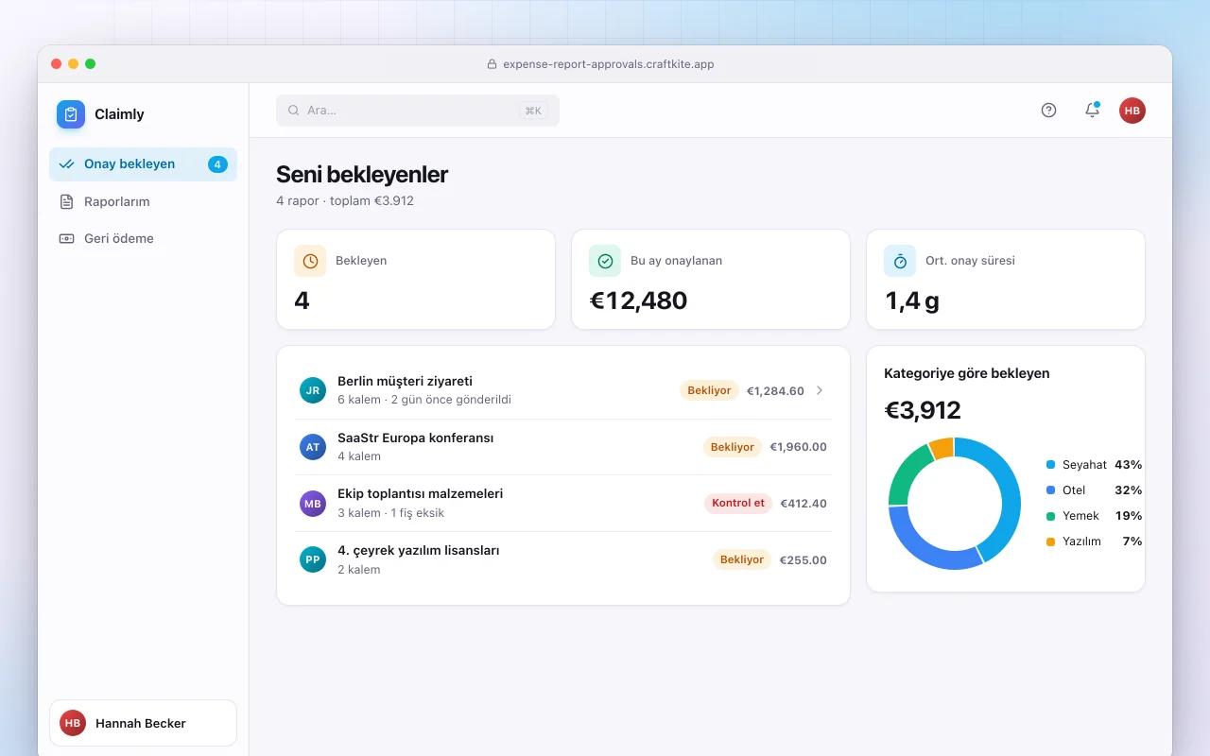This screenshot has width=1210, height=756.
Task: Click the Yazılım orange legend swatch
Action: 1050,541
